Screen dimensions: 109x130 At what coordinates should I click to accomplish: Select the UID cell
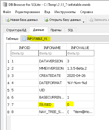tap(52, 90)
